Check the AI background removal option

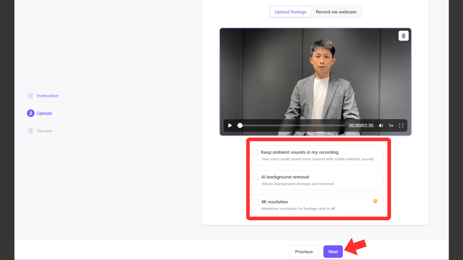coord(256,177)
